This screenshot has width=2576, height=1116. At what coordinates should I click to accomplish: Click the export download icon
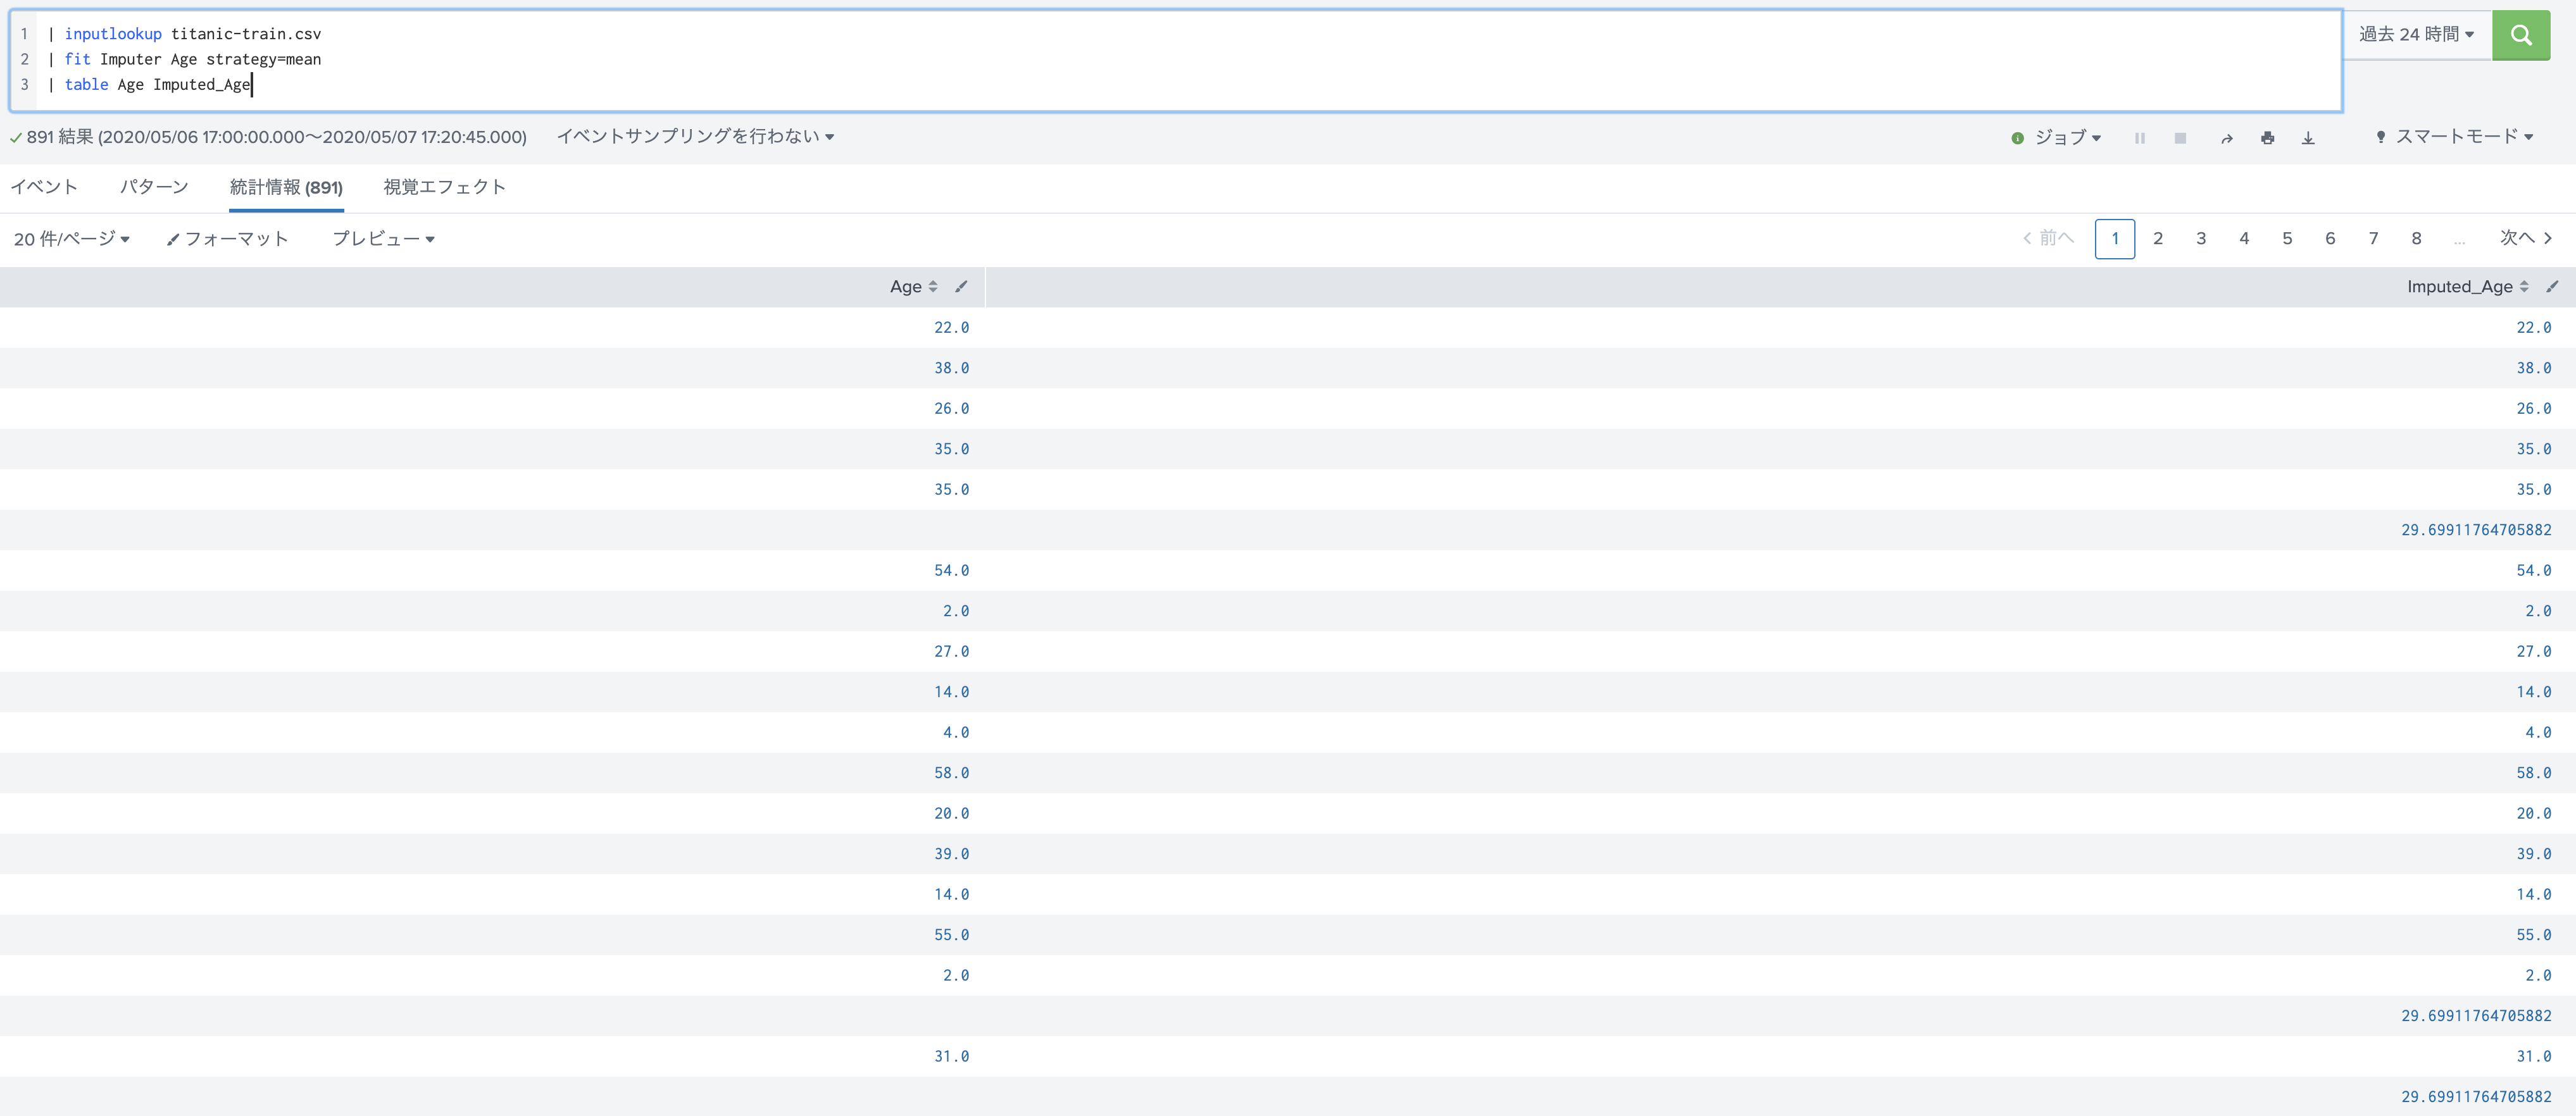coord(2308,138)
